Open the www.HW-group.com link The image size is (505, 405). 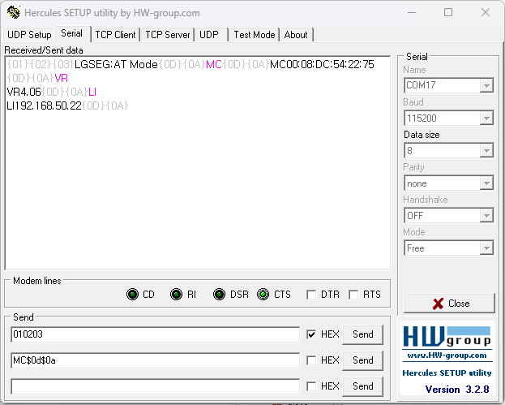pyautogui.click(x=447, y=355)
